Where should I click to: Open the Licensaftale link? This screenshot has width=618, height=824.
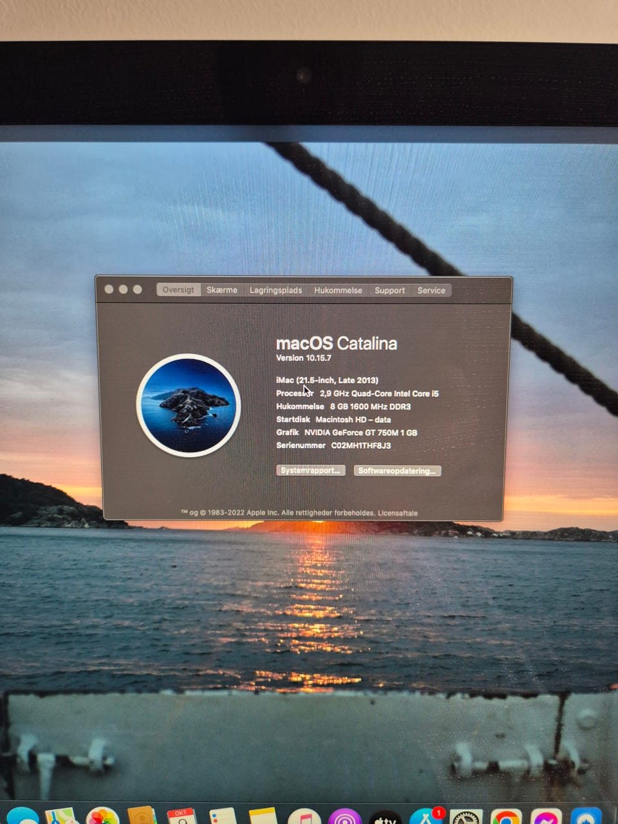(398, 513)
